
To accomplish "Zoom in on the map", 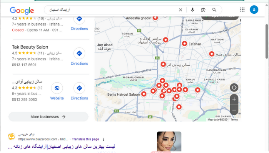I will [234, 99].
